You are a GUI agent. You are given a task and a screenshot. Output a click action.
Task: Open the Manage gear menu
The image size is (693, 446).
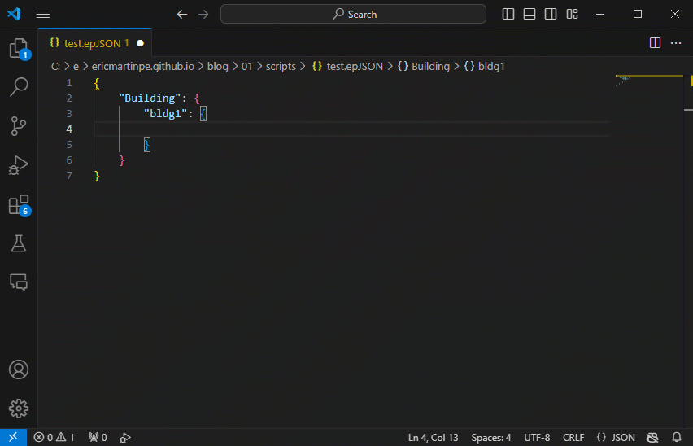(18, 409)
